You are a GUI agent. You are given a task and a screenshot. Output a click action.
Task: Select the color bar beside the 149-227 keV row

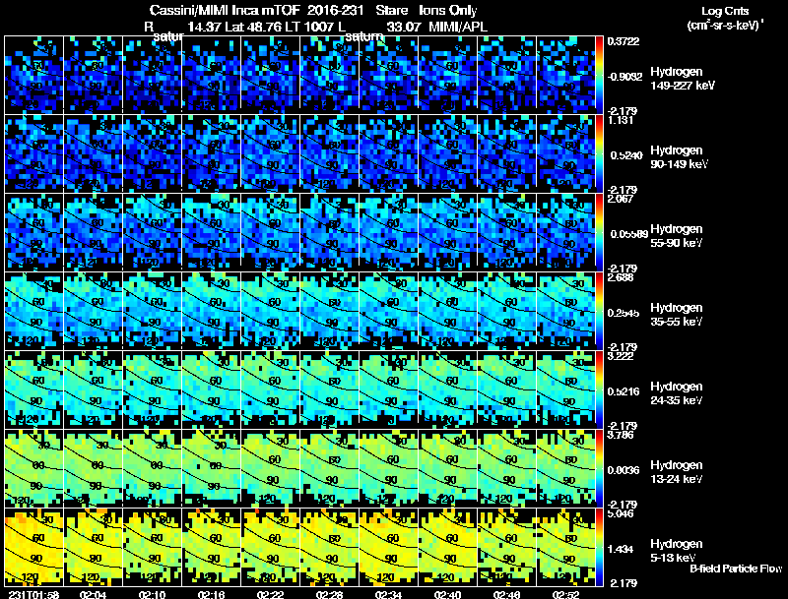[599, 75]
